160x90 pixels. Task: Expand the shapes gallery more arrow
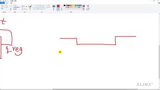45,9
